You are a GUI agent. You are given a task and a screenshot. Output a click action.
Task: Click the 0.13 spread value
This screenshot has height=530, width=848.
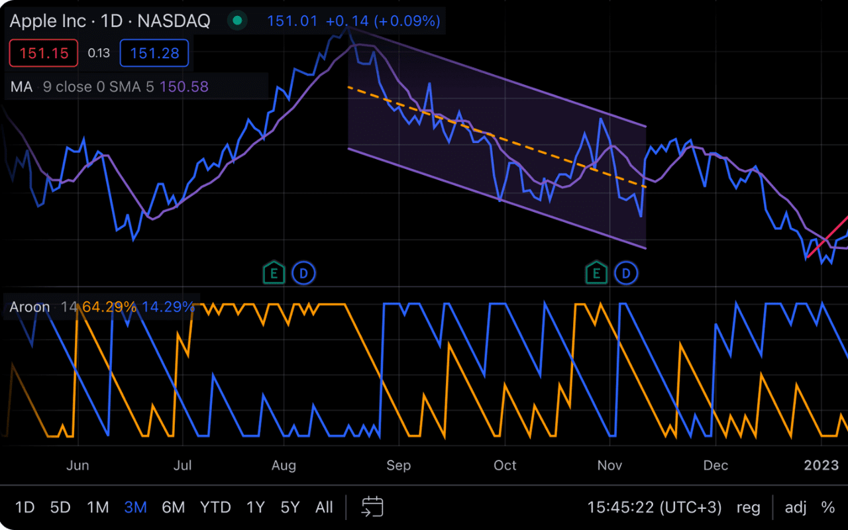pyautogui.click(x=99, y=54)
